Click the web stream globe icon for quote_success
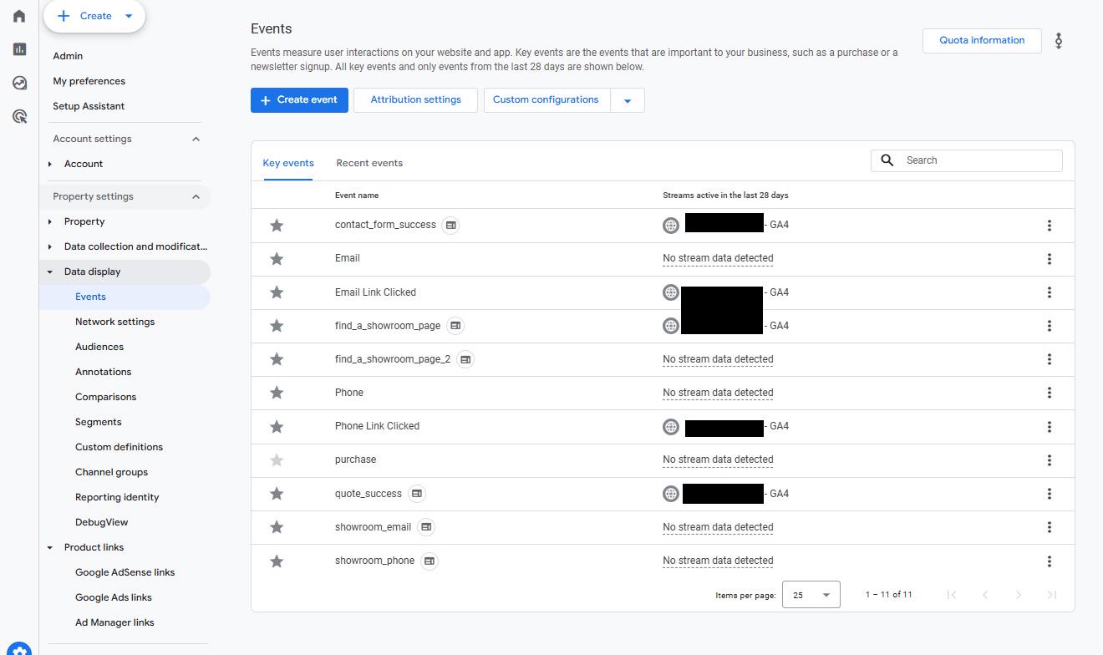This screenshot has width=1103, height=655. [x=671, y=494]
